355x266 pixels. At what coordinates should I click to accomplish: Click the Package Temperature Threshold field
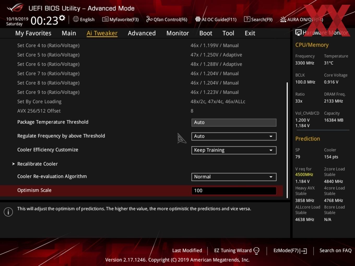234,122
